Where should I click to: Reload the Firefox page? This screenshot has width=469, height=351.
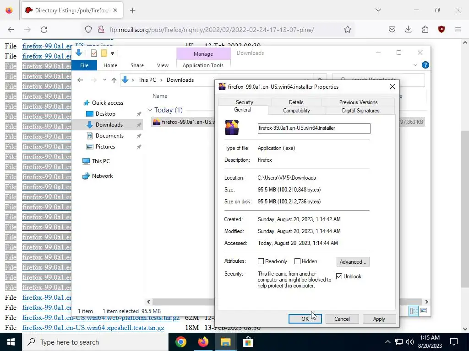pyautogui.click(x=44, y=30)
